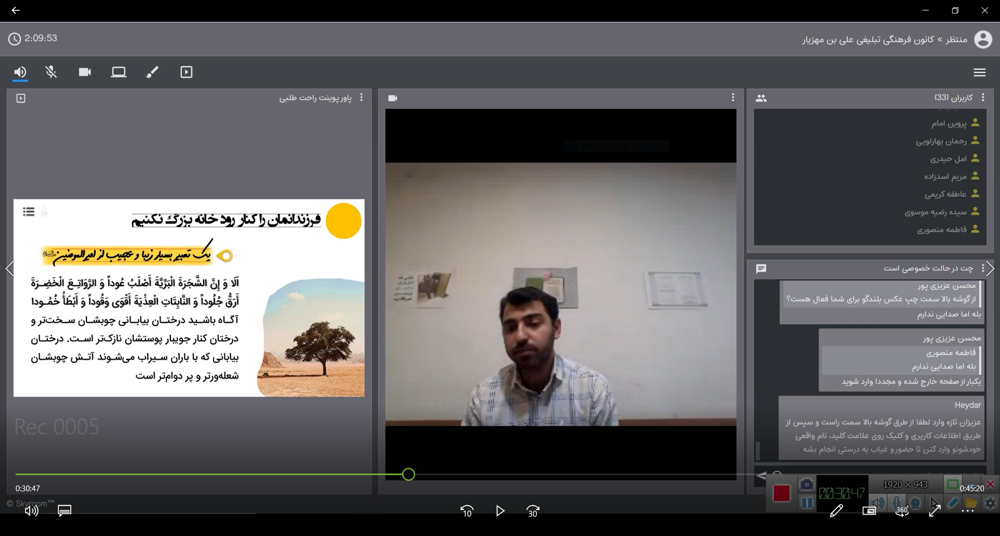This screenshot has width=1000, height=536.
Task: Click the clock icon beside 2:09:53
Action: pyautogui.click(x=15, y=39)
